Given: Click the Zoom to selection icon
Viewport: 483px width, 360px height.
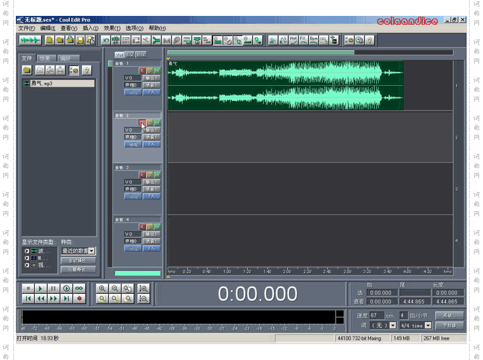Looking at the screenshot, I should click(x=102, y=299).
